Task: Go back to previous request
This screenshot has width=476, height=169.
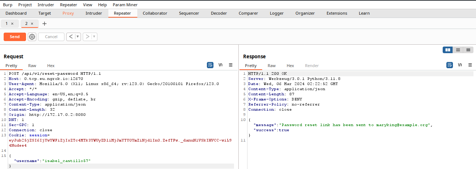Action: pyautogui.click(x=71, y=37)
